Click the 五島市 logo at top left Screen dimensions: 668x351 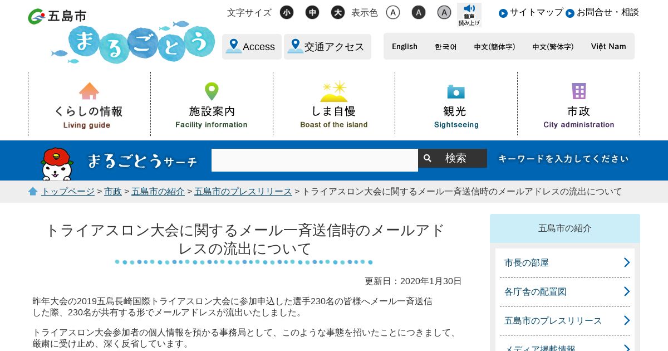coord(57,16)
